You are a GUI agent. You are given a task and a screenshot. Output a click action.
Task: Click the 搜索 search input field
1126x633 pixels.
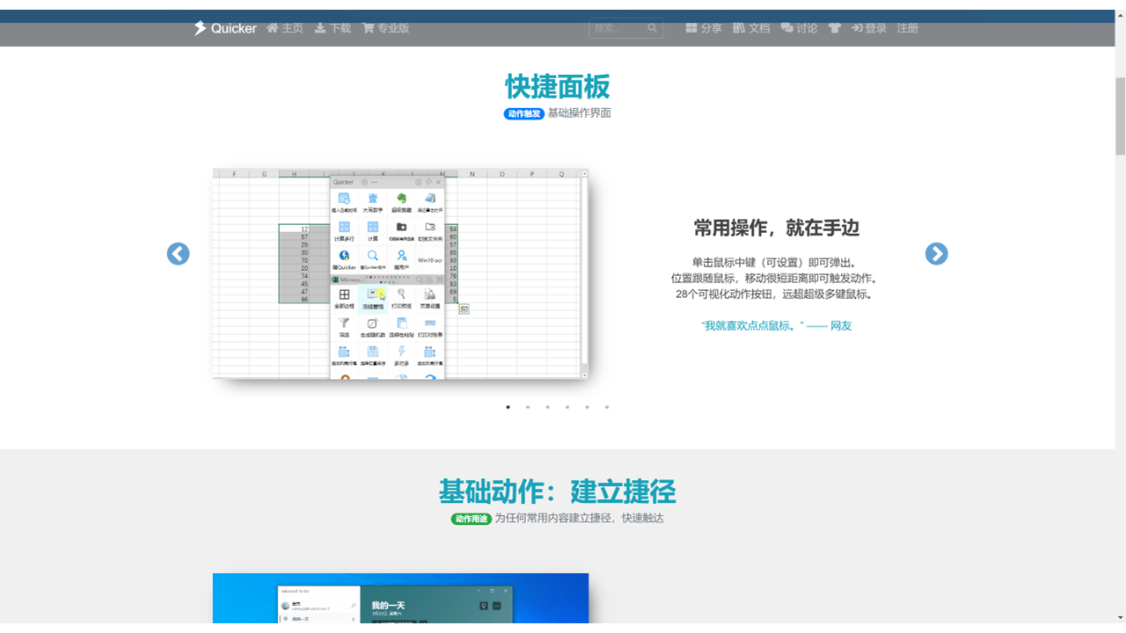[x=618, y=28]
